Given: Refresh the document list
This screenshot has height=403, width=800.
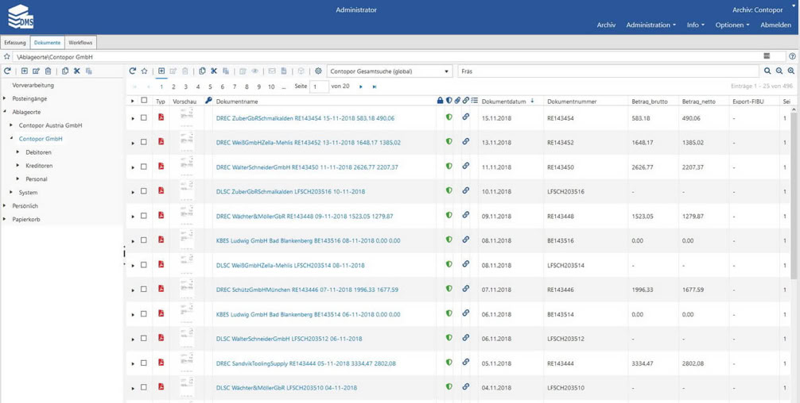Looking at the screenshot, I should point(133,71).
